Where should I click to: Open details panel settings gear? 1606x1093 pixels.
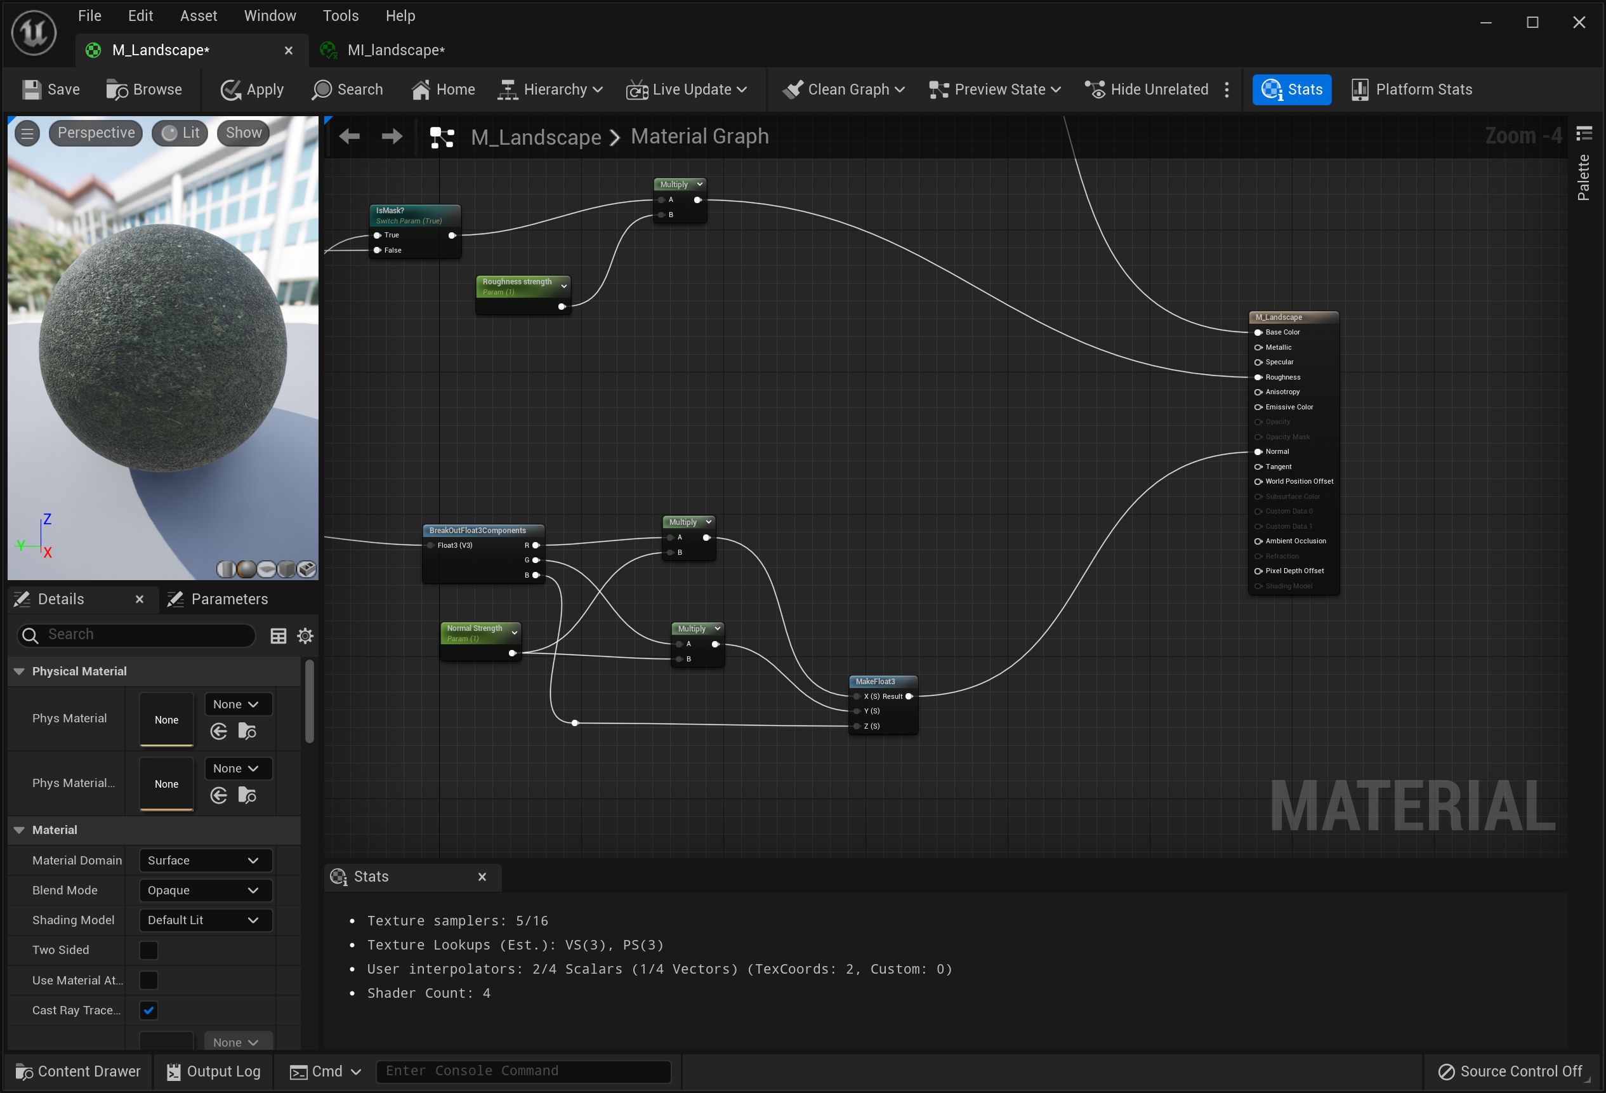pyautogui.click(x=305, y=636)
